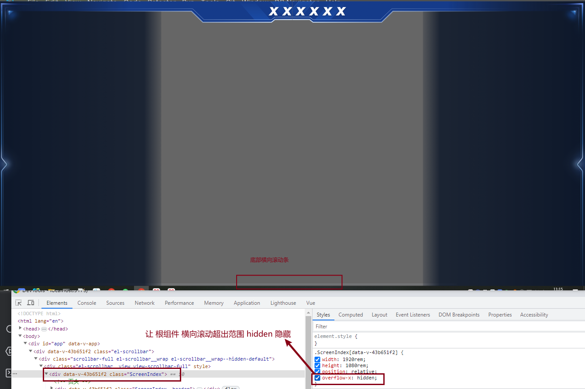Disable the height: 1080rem declaration checkbox

click(317, 366)
